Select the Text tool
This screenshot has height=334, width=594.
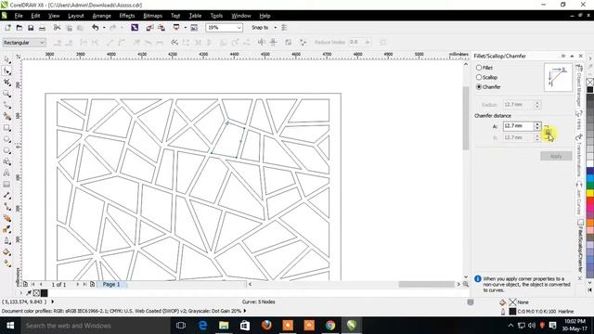coord(6,173)
